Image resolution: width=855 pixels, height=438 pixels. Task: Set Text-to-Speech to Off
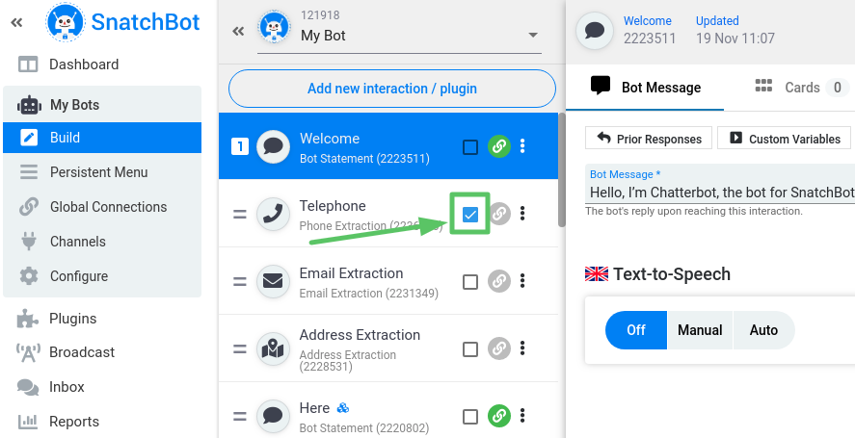pos(636,330)
